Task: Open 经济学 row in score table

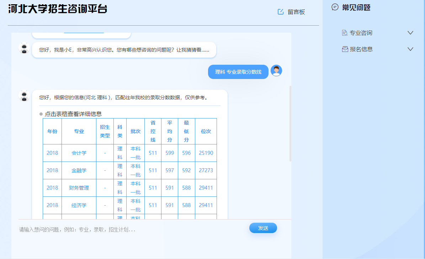Action: coord(79,205)
